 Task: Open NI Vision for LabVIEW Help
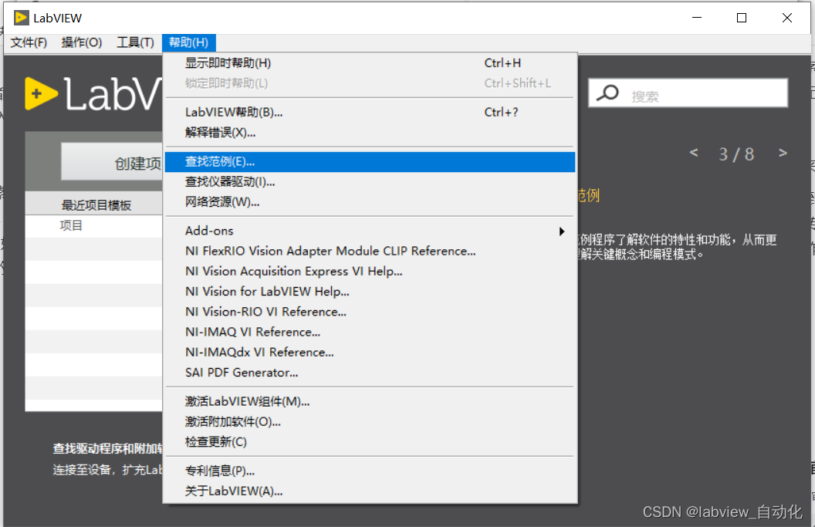pos(370,292)
